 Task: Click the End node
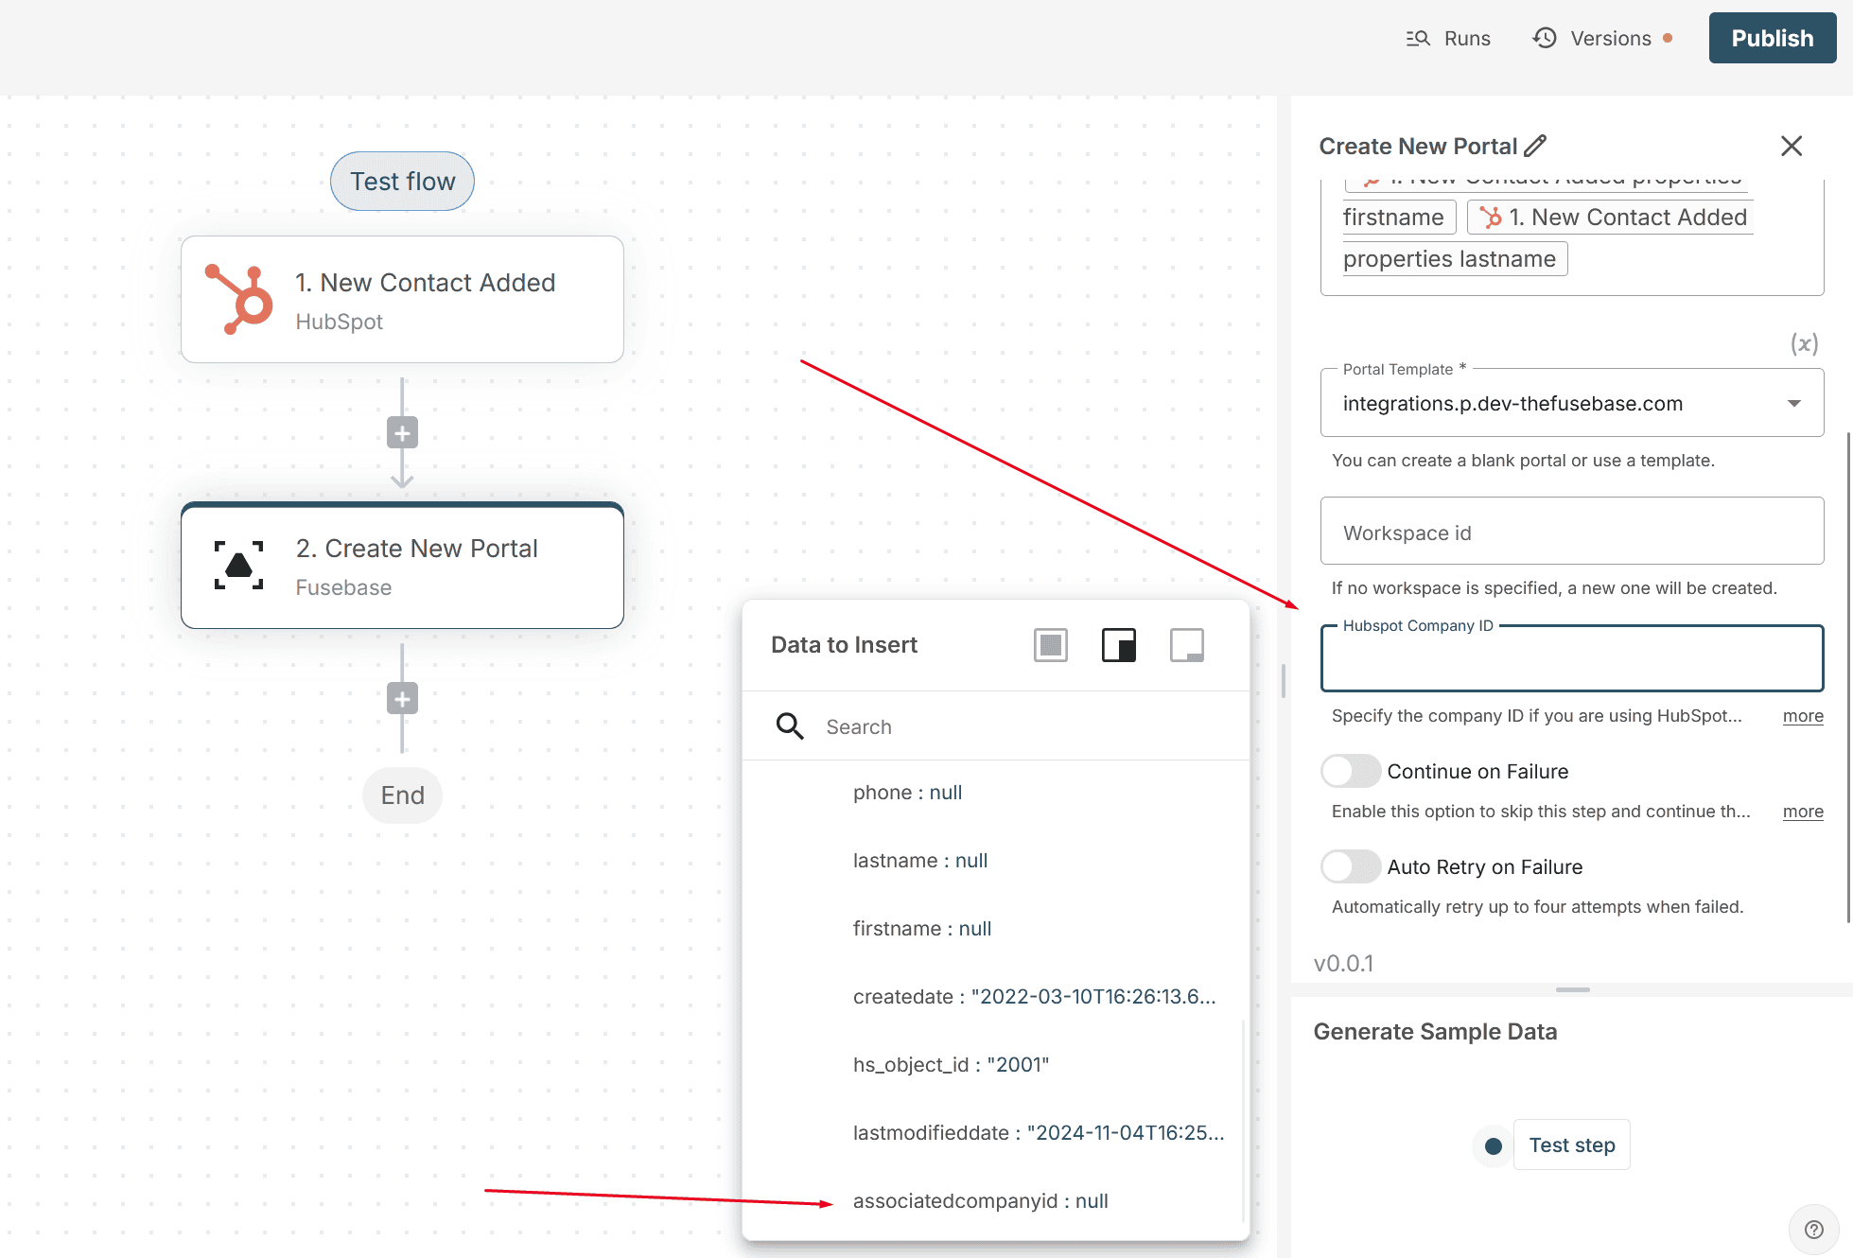click(x=402, y=795)
